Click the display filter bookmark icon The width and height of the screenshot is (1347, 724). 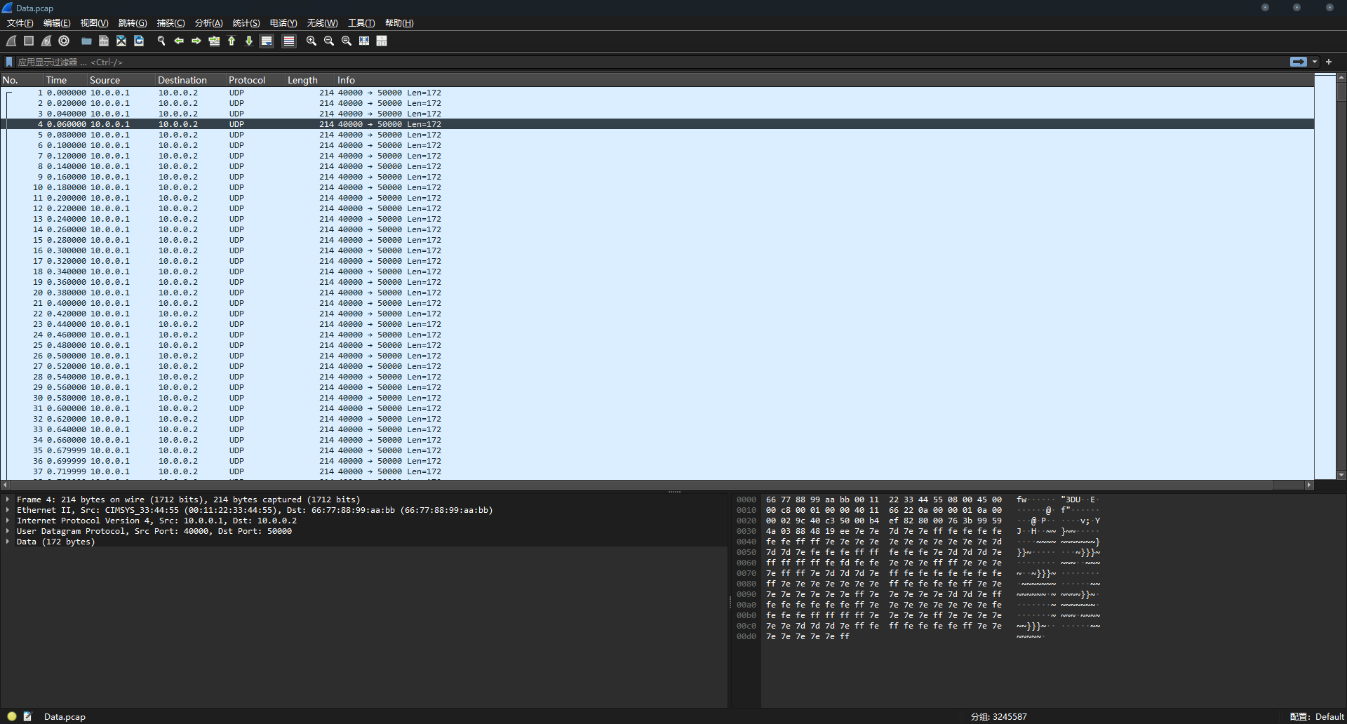pyautogui.click(x=9, y=62)
